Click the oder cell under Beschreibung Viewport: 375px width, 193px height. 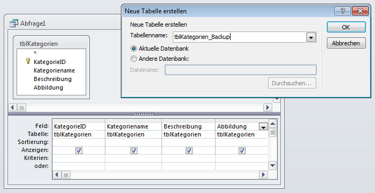tap(189, 166)
